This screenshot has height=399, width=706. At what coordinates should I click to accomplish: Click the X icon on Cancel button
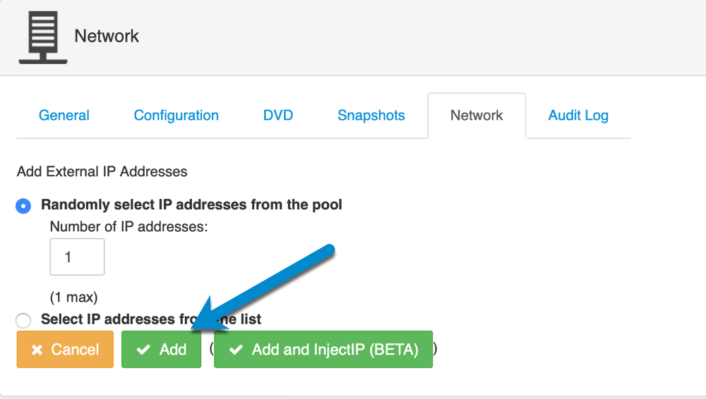37,350
